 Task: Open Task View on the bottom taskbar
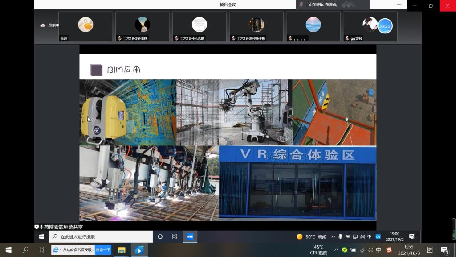click(x=42, y=250)
